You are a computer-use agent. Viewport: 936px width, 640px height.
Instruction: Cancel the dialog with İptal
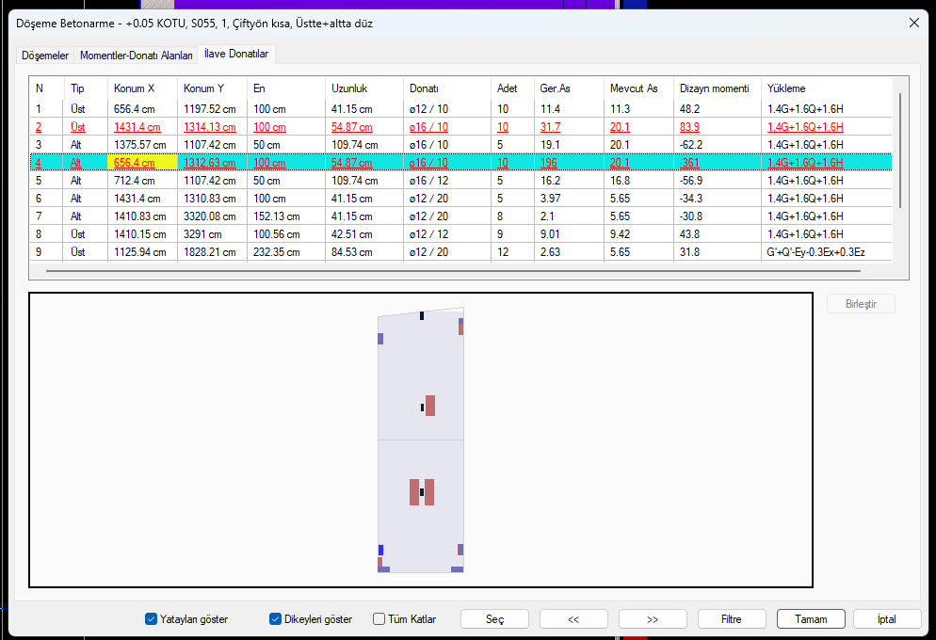pos(887,619)
